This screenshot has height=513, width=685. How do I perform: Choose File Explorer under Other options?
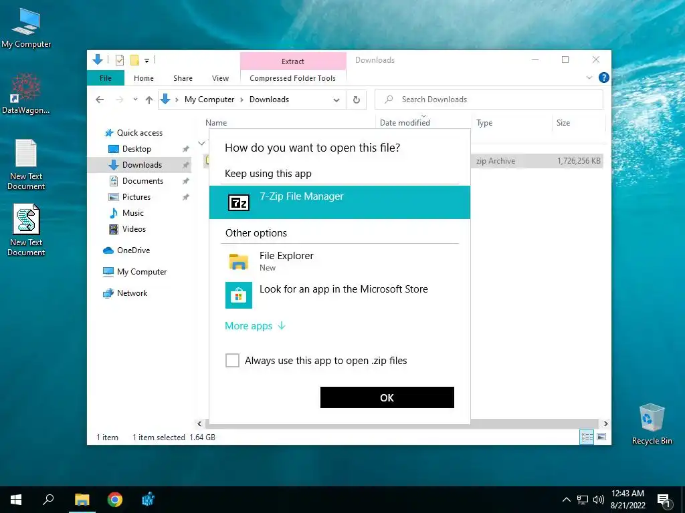pyautogui.click(x=339, y=261)
